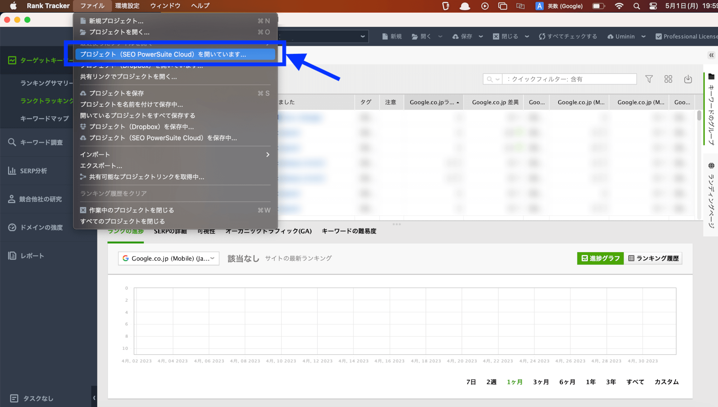The height and width of the screenshot is (407, 718).
Task: Select the カスタム time range
Action: pos(666,382)
